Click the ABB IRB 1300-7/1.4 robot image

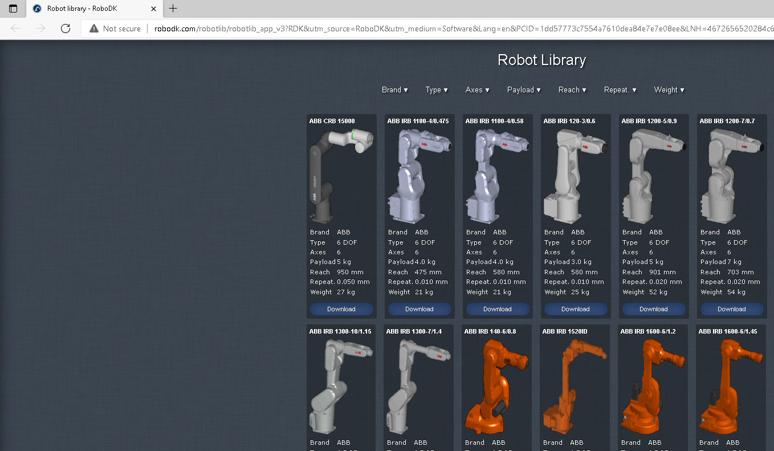(x=418, y=386)
